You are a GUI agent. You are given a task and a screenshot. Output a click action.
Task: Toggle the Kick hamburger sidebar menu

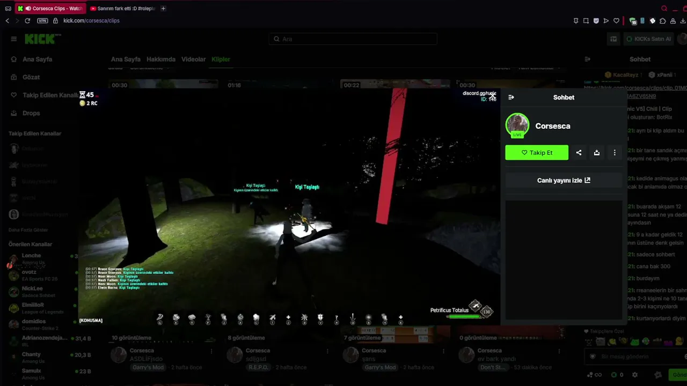(x=13, y=39)
